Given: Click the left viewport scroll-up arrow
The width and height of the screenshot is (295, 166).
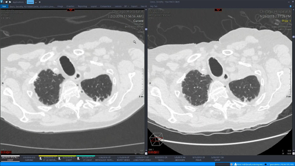Looking at the screenshot, I should pyautogui.click(x=146, y=9).
